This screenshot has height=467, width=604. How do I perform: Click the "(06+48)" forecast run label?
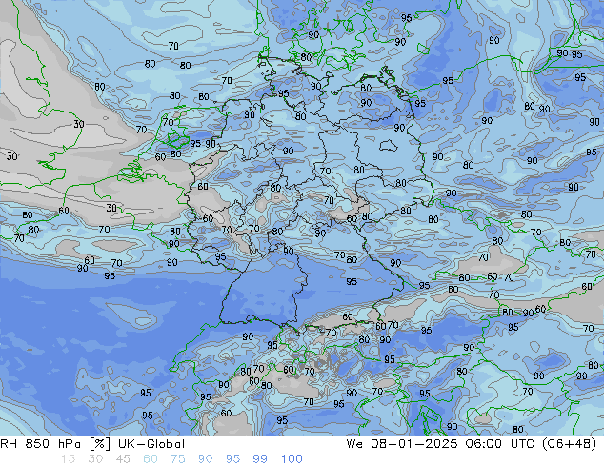(x=569, y=444)
